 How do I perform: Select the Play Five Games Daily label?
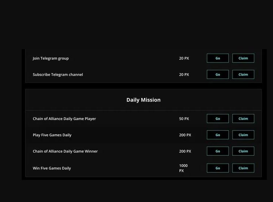[x=52, y=135]
